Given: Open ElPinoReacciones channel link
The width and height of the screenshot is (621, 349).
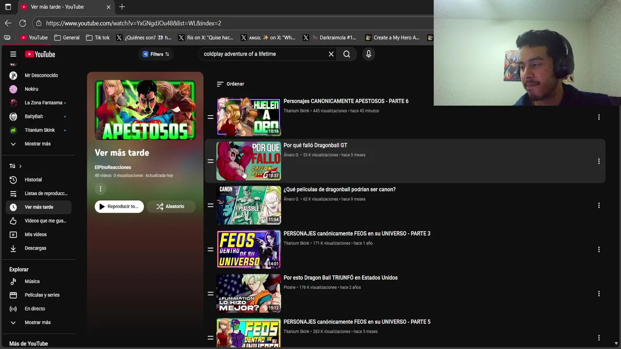Looking at the screenshot, I should click(113, 167).
